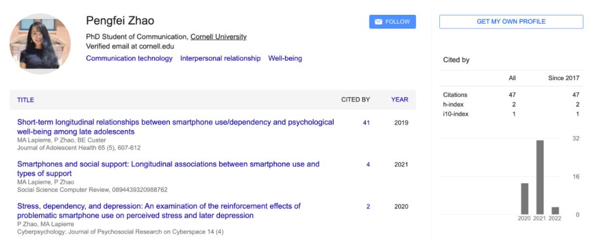594x239 pixels.
Task: Open the Cornell University link
Action: [218, 37]
